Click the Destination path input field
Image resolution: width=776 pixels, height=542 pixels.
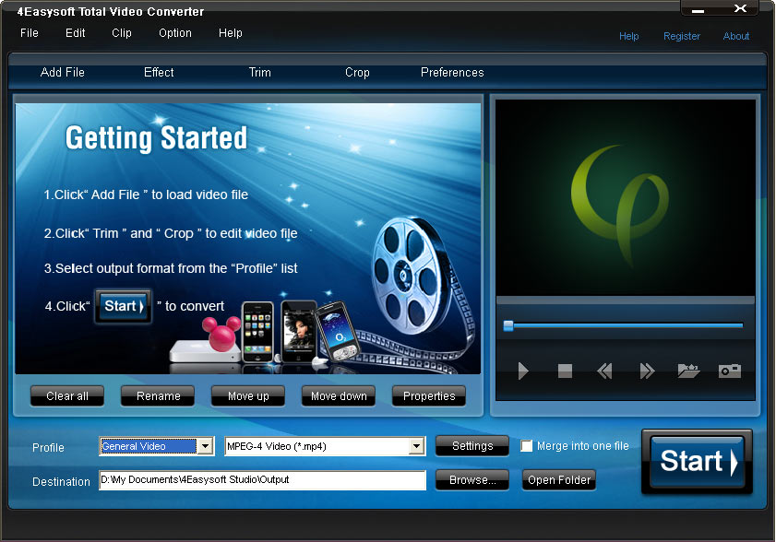pos(262,480)
